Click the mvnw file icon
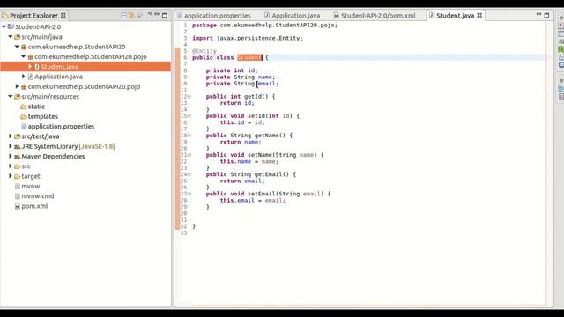Image resolution: width=564 pixels, height=317 pixels. click(x=18, y=186)
